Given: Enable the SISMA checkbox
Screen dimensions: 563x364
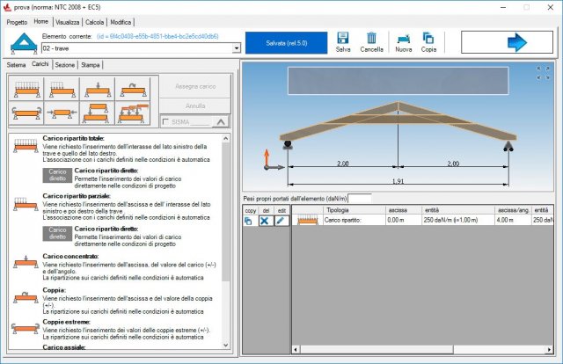Looking at the screenshot, I should pos(165,122).
